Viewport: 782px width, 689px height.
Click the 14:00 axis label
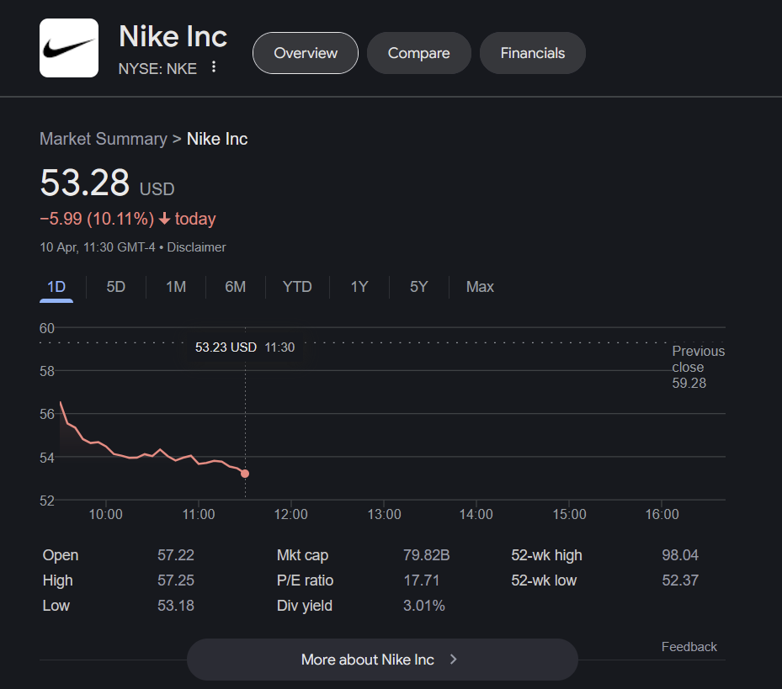(x=476, y=514)
